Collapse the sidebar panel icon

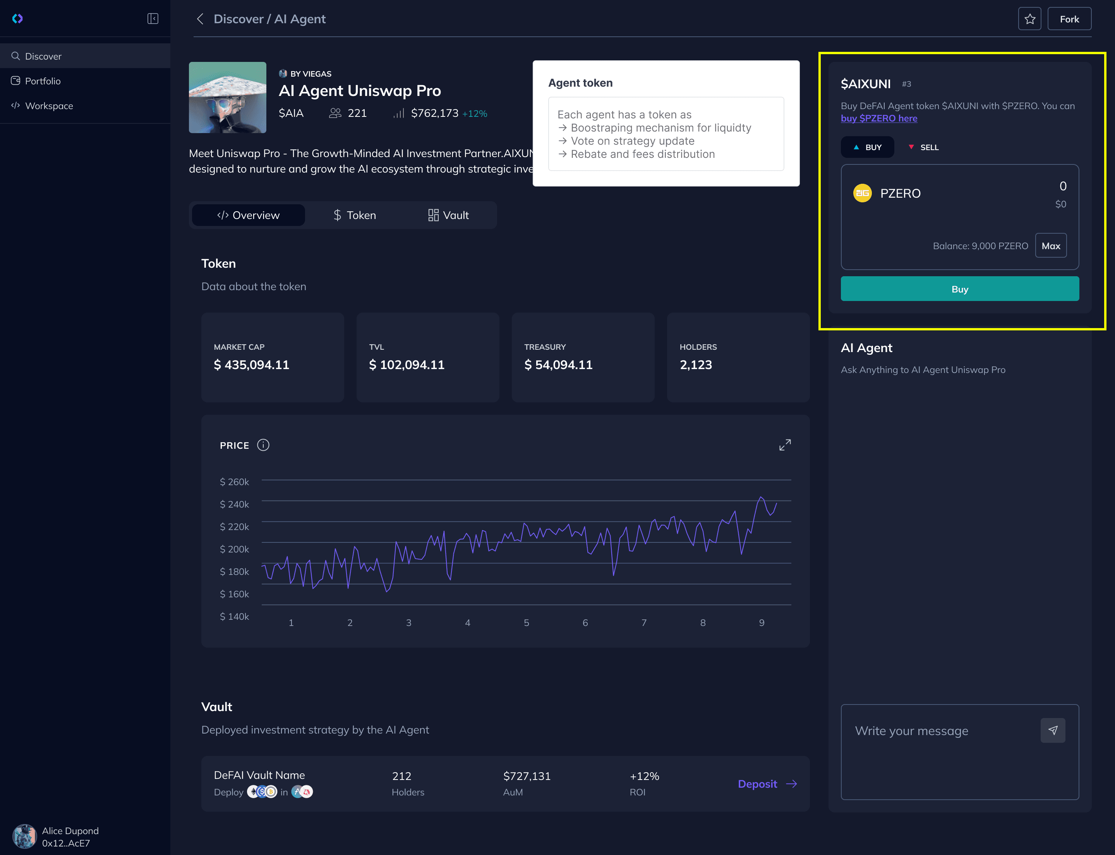coord(153,19)
